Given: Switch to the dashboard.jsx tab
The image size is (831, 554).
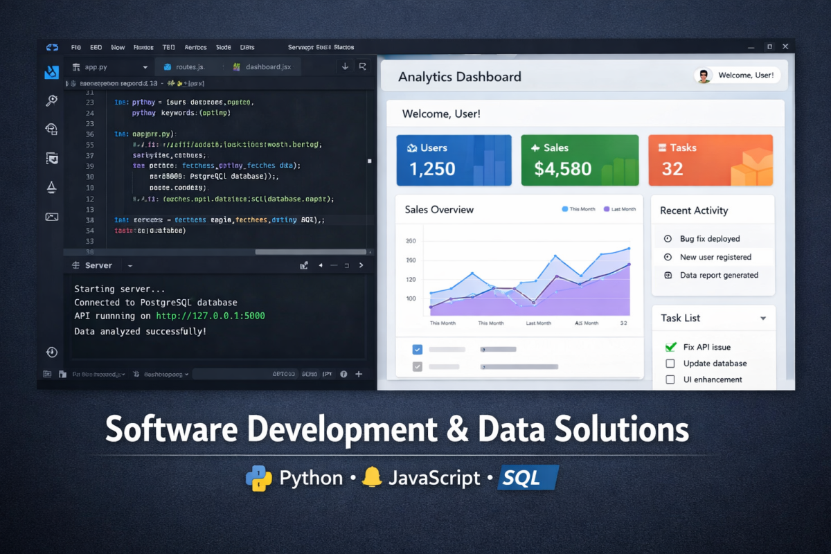Looking at the screenshot, I should tap(267, 67).
